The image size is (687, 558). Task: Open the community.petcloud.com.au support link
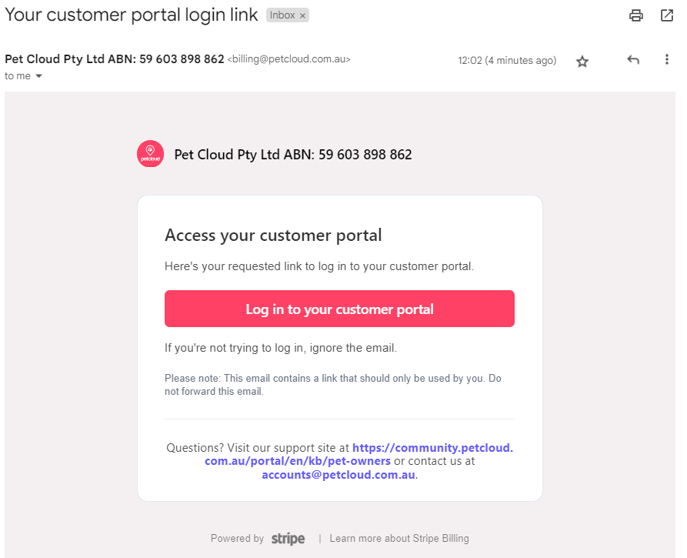pyautogui.click(x=359, y=454)
